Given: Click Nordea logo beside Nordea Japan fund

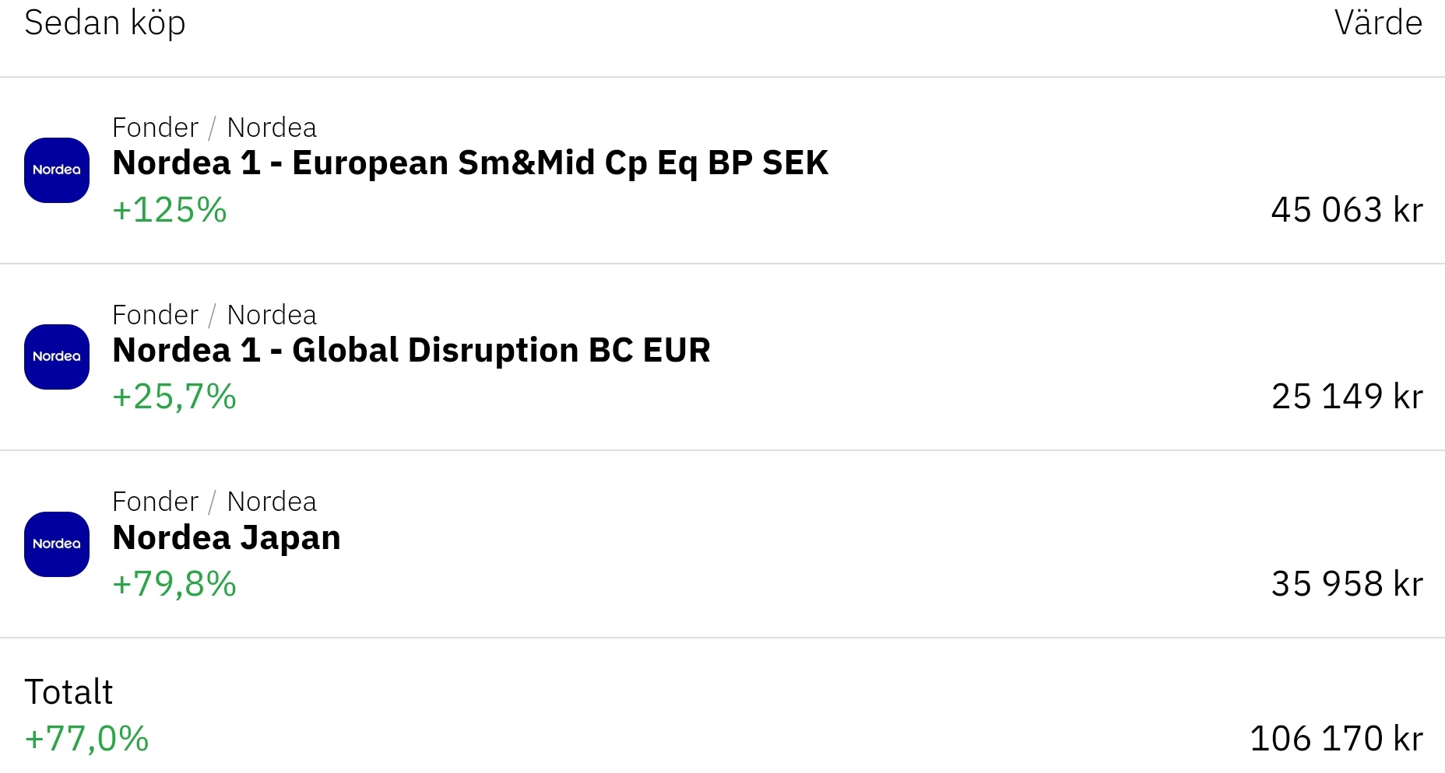Looking at the screenshot, I should point(57,544).
